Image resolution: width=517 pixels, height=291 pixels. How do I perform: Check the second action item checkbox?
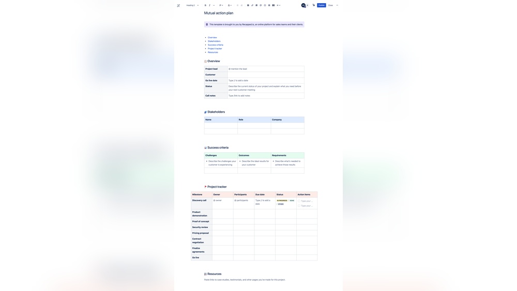tap(299, 206)
